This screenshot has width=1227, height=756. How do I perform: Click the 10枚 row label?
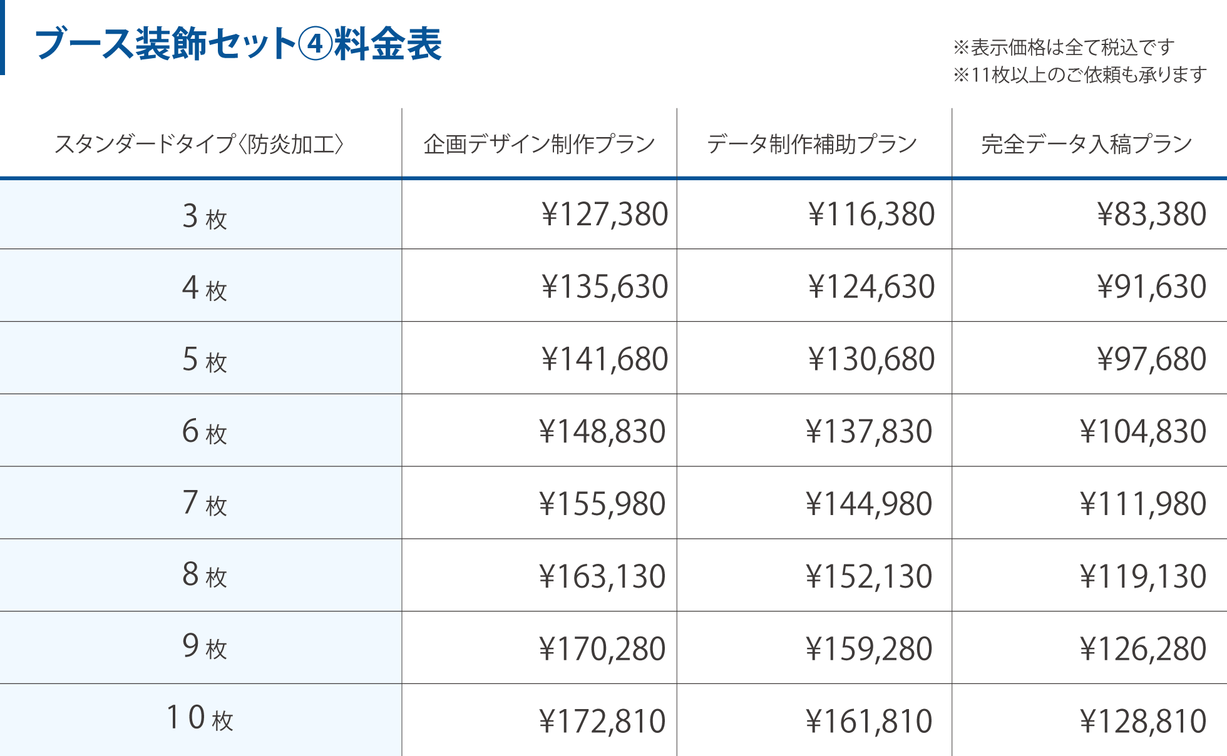pos(200,718)
